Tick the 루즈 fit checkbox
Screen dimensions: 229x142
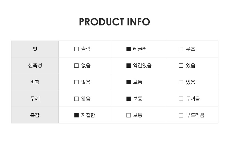[181, 49]
